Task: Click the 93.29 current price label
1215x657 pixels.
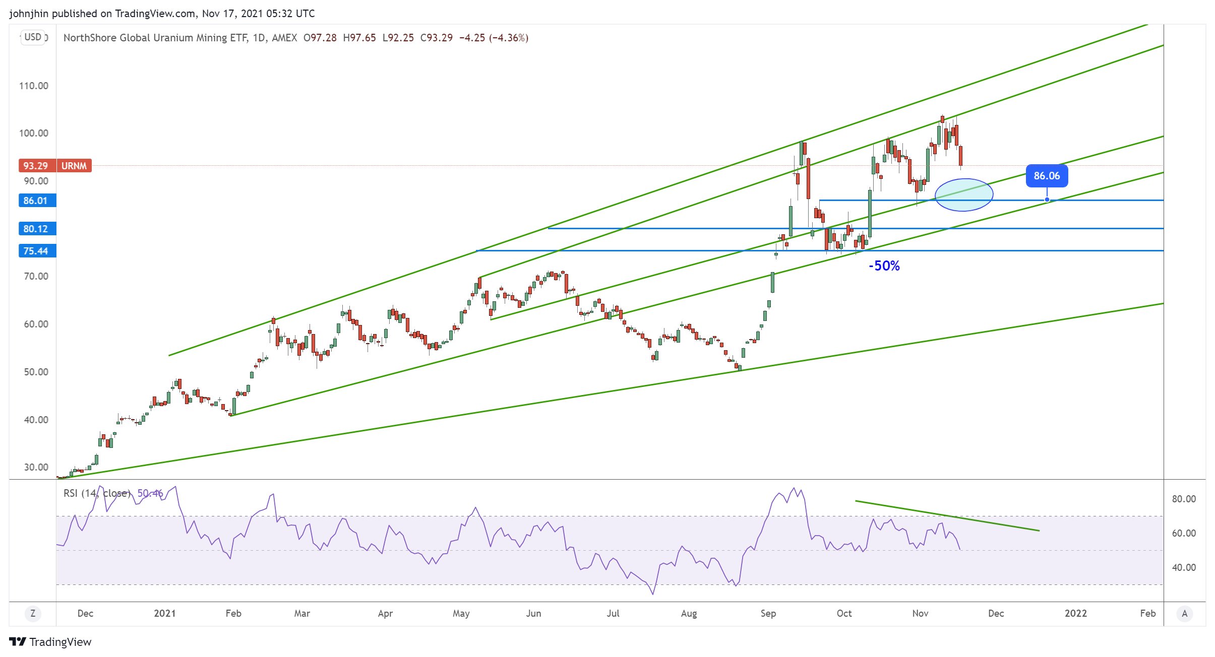Action: (x=36, y=166)
